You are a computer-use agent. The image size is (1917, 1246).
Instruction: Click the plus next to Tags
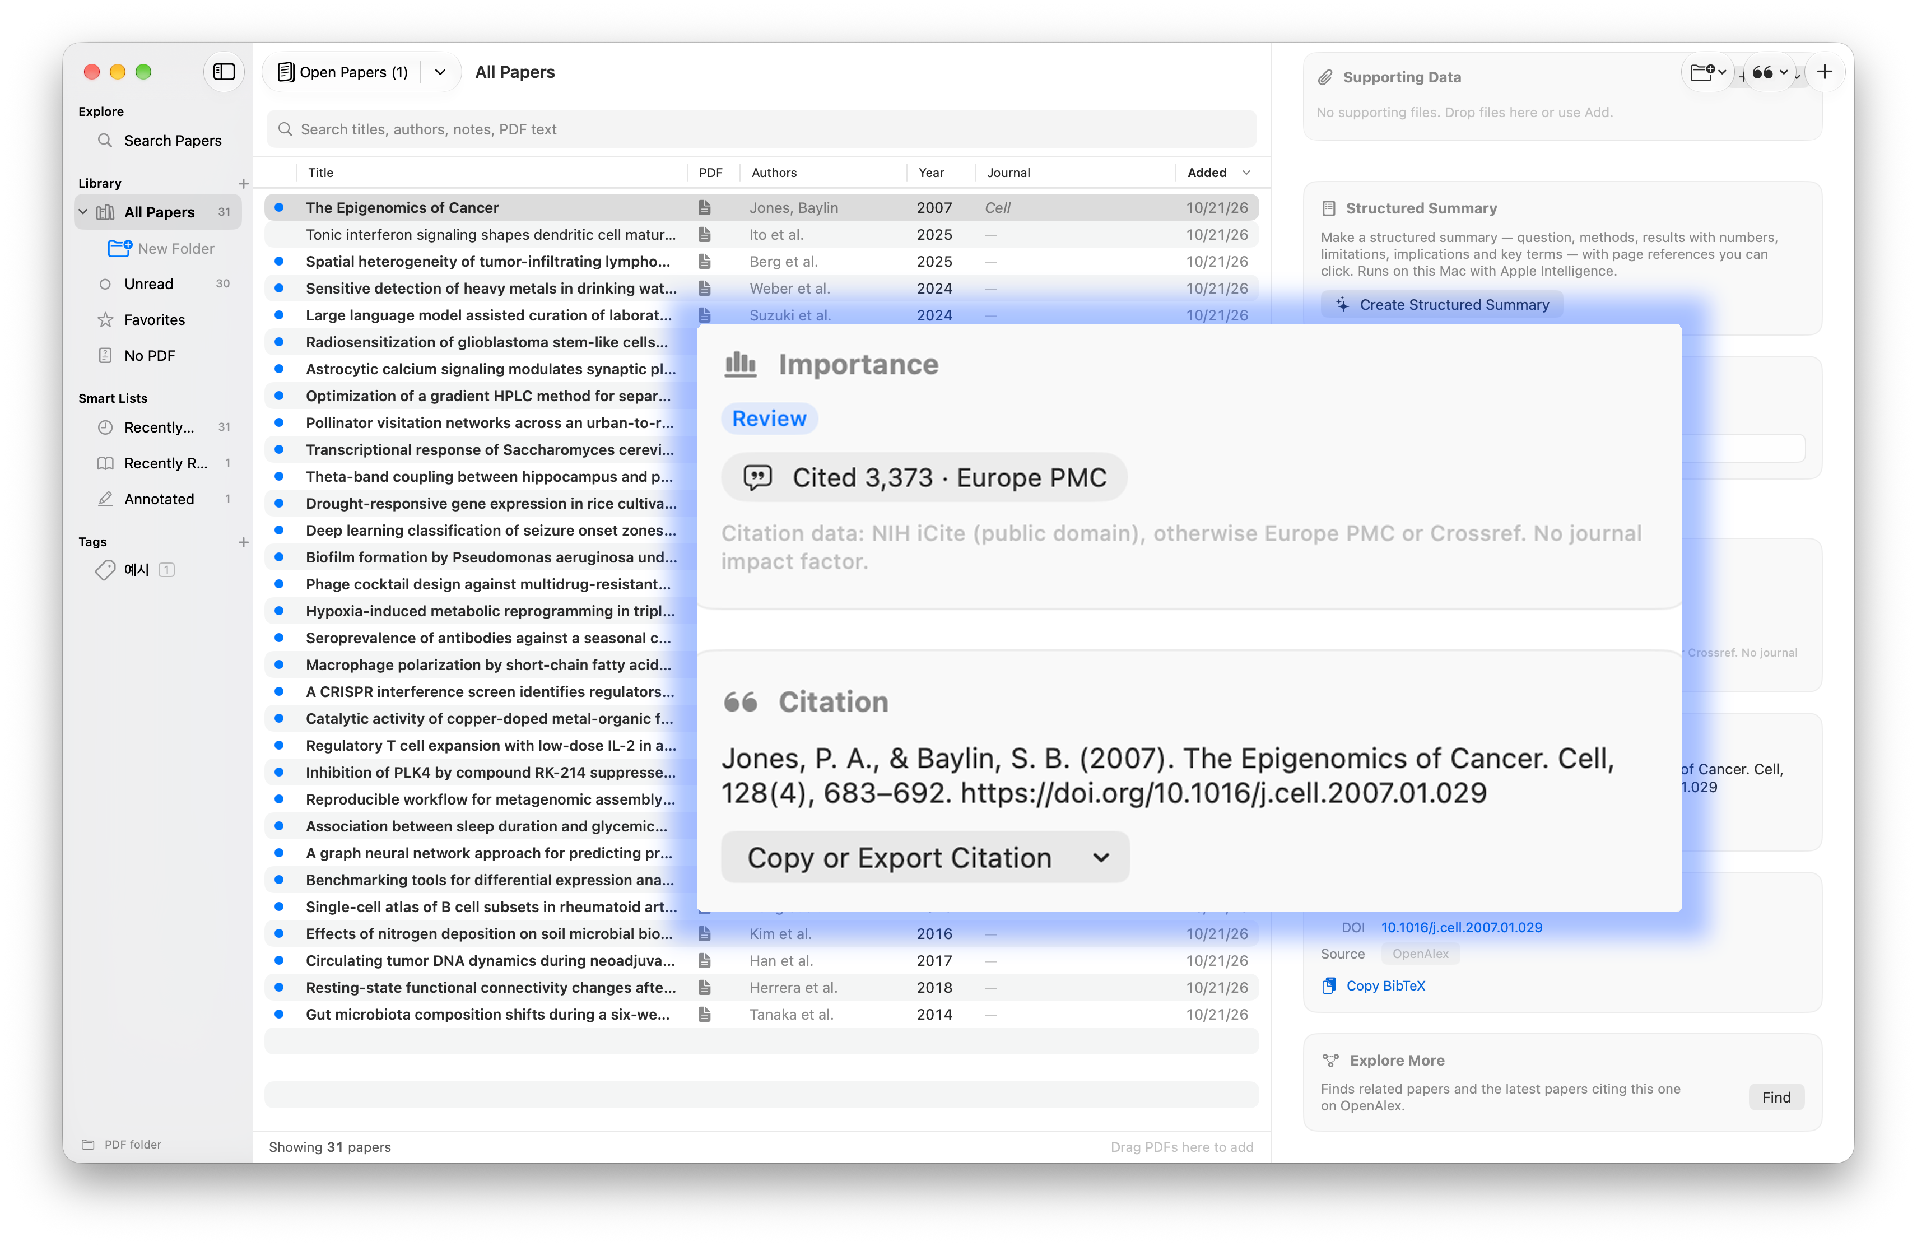(243, 541)
